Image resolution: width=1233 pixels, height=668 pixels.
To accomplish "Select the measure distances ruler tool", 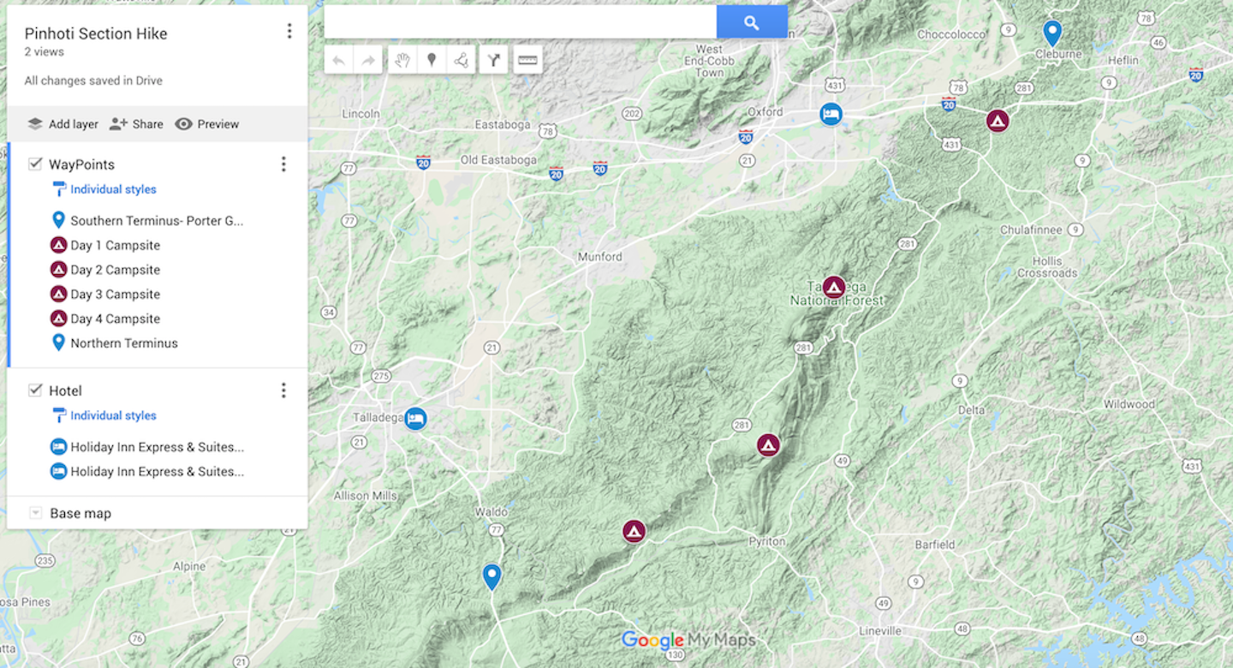I will click(x=527, y=59).
